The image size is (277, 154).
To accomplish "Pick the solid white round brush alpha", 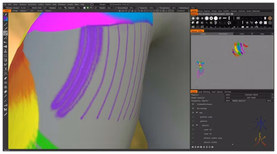I will (216, 18).
